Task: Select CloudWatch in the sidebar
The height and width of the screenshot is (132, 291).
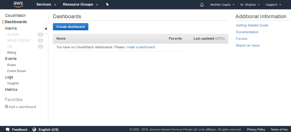Action: point(15,16)
